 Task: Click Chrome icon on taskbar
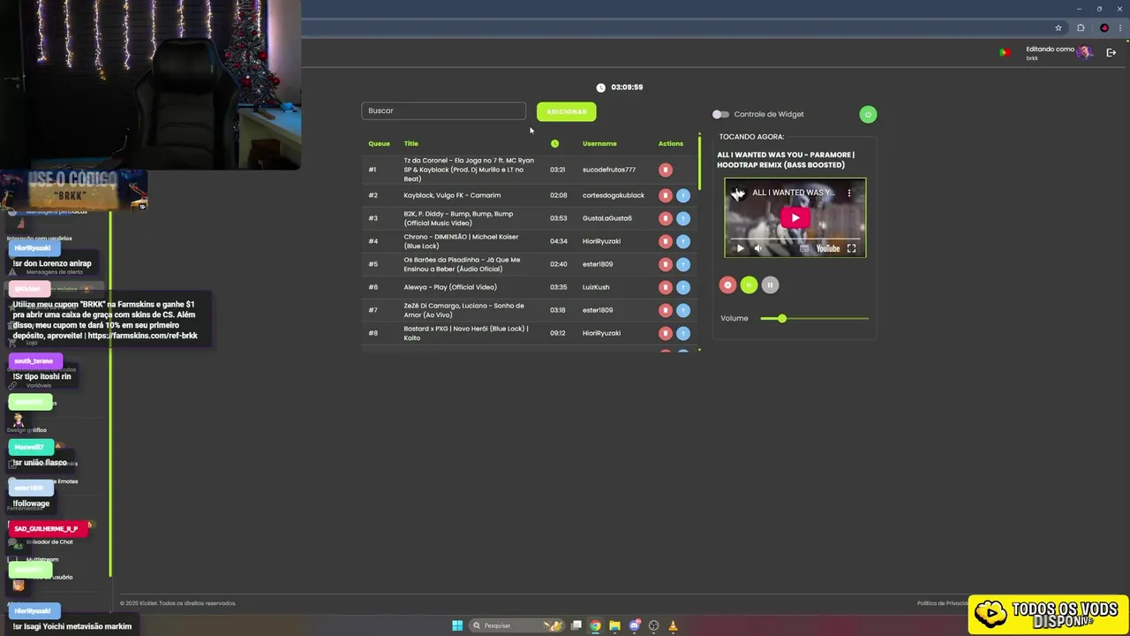596,625
